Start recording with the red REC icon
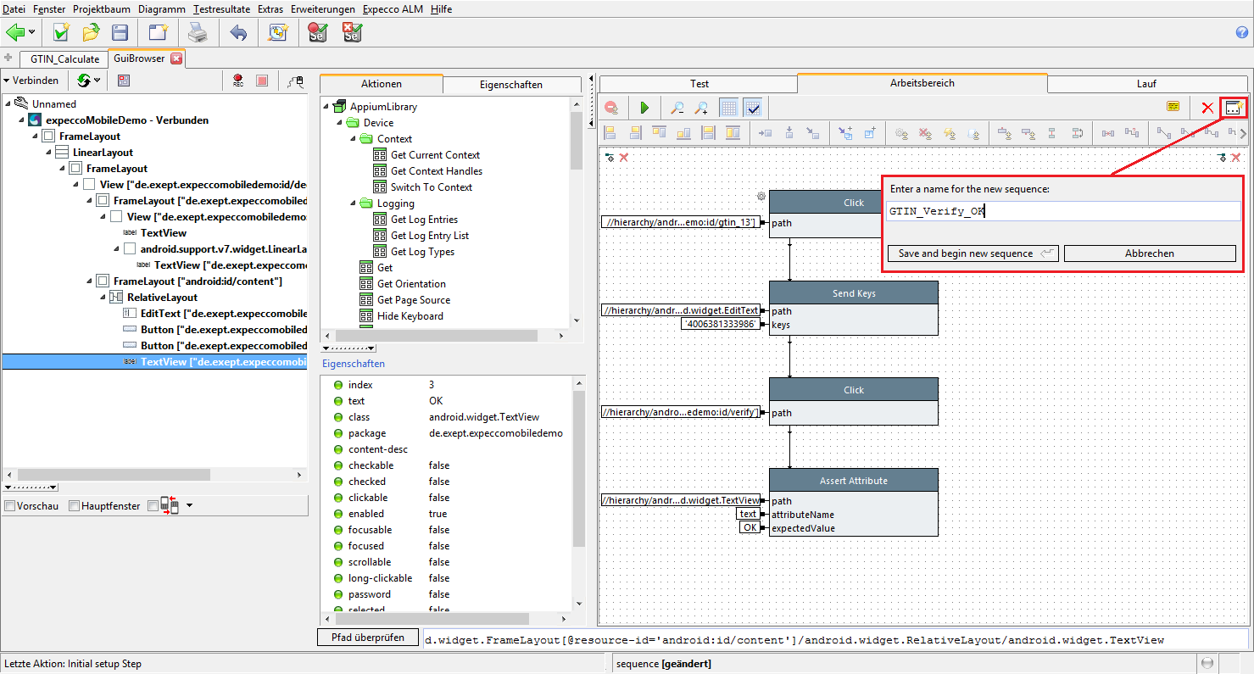 tap(238, 81)
